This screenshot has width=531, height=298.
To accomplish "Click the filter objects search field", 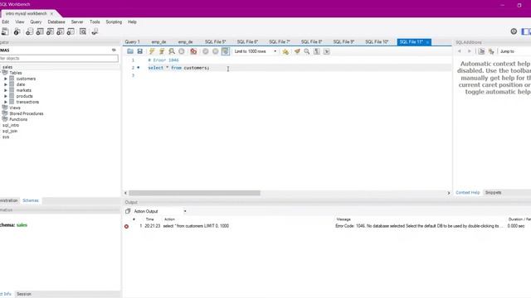I will pos(59,58).
